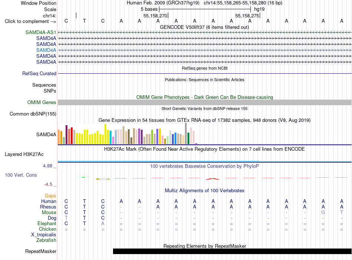Click the '5 bases' scale text
The image size is (352, 260).
(x=149, y=9)
